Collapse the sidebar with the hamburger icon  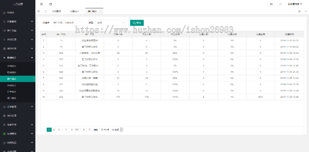click(x=42, y=4)
